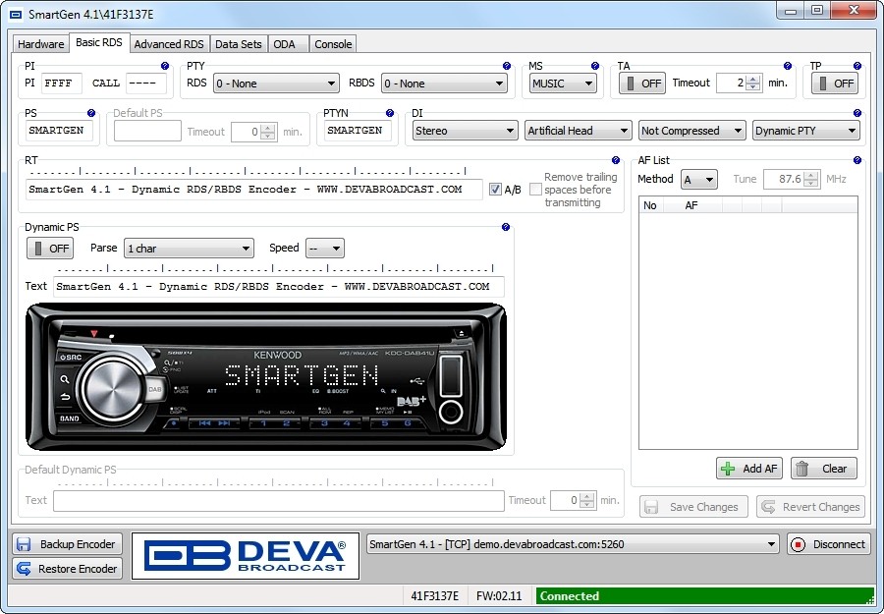884x614 pixels.
Task: Click the PS text field
Action: coord(59,131)
